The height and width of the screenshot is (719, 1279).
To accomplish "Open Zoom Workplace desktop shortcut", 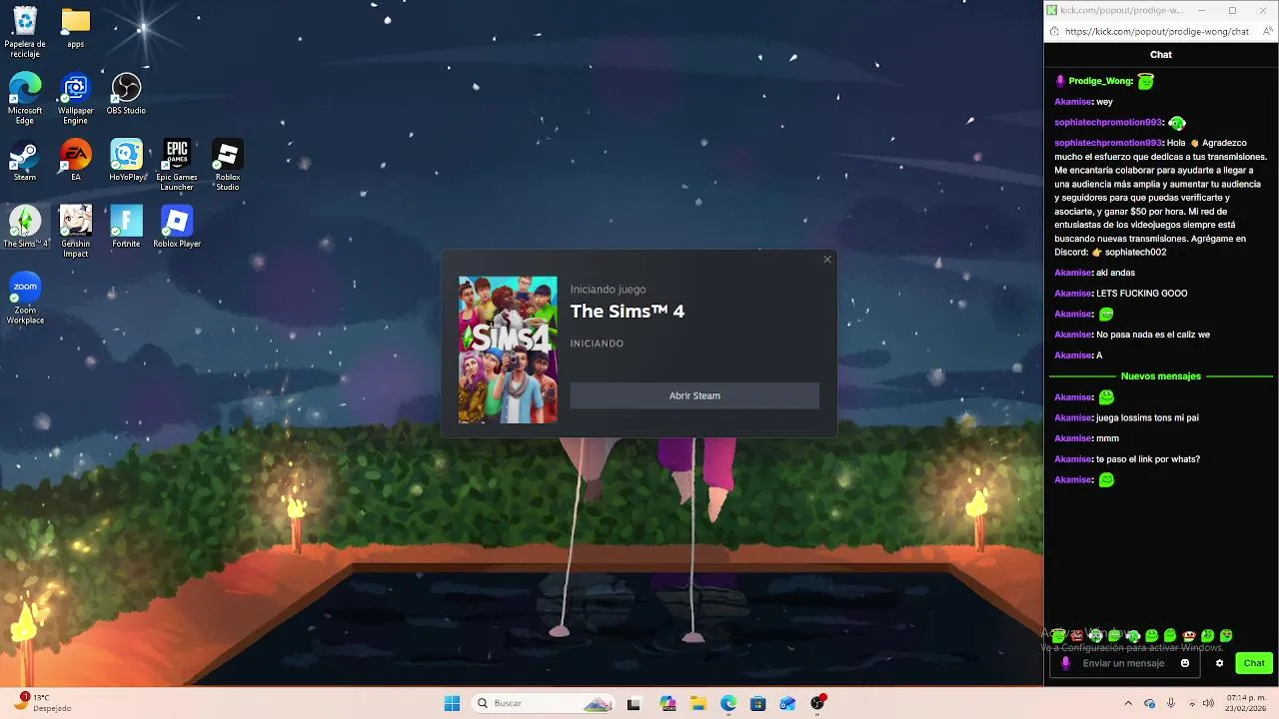I will click(x=25, y=299).
